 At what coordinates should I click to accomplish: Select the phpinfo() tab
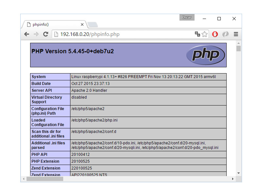(x=54, y=24)
